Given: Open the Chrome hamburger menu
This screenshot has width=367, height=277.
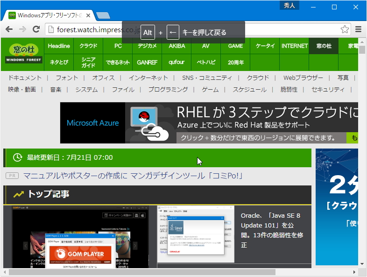Looking at the screenshot, I should coord(358,29).
